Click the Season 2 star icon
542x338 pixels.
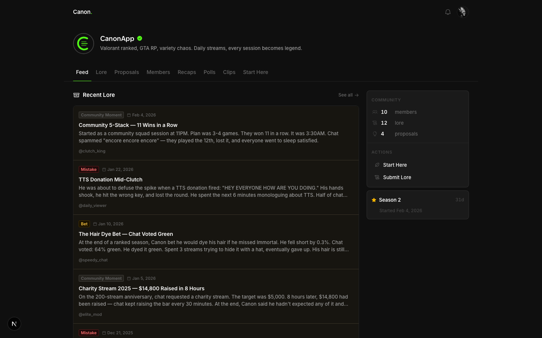[374, 200]
